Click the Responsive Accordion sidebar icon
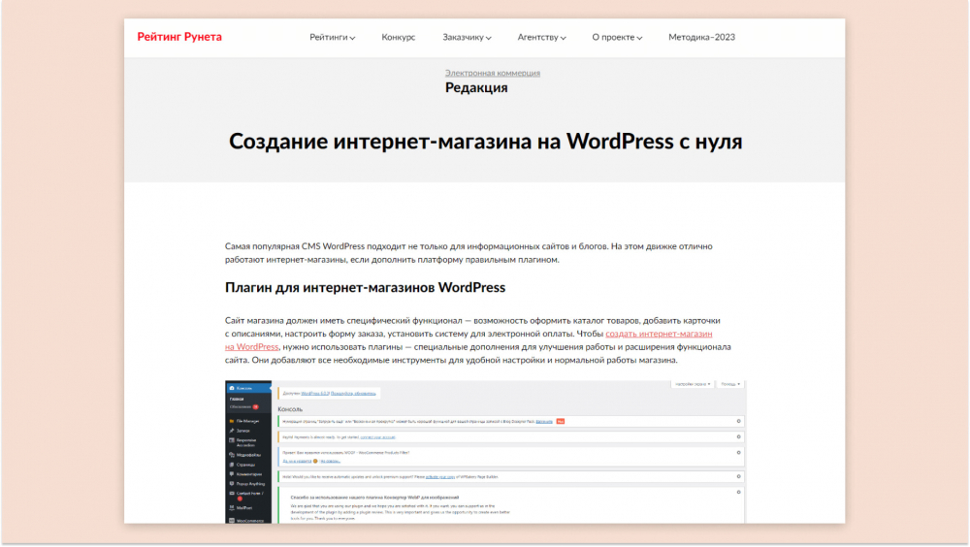 pyautogui.click(x=232, y=440)
